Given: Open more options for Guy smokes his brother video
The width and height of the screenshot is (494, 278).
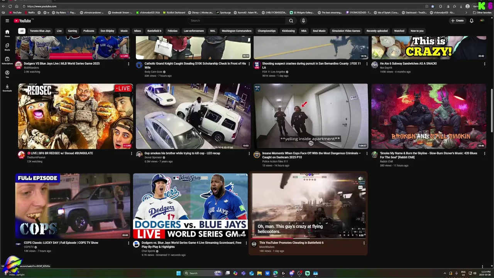Looking at the screenshot, I should click(249, 153).
